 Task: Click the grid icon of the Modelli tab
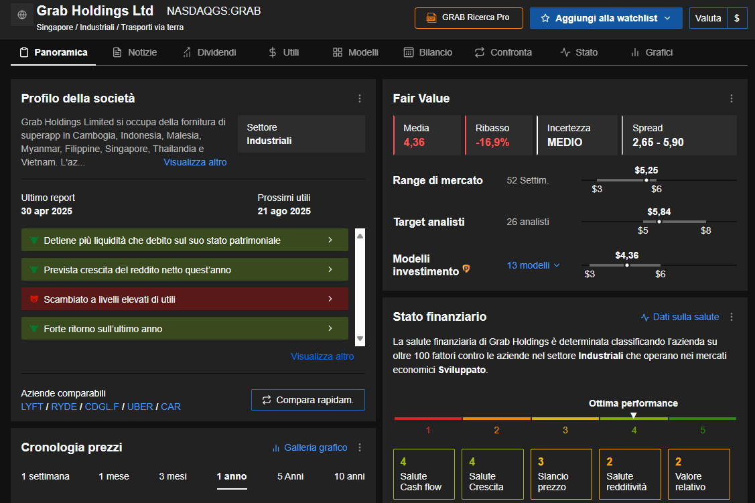(338, 52)
